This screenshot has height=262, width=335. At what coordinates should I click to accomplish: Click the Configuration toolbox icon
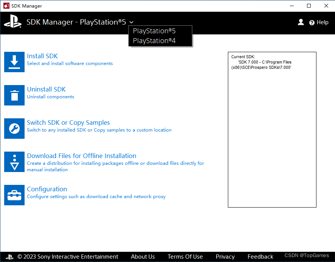[14, 195]
